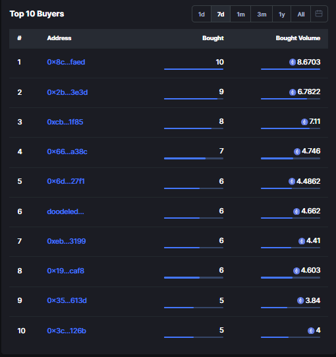This screenshot has height=357, width=336.
Task: Click bought count 9 for 0x2b...3e3d
Action: (221, 92)
